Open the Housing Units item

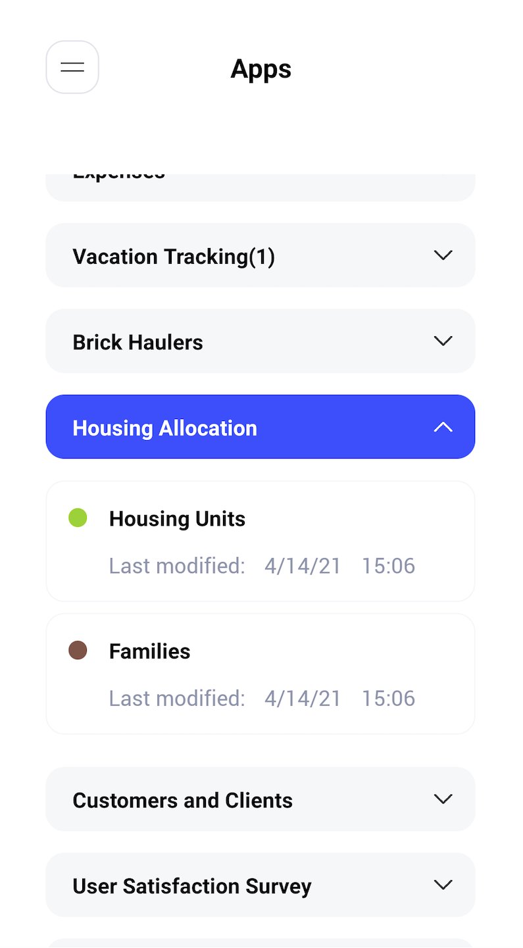click(x=177, y=519)
